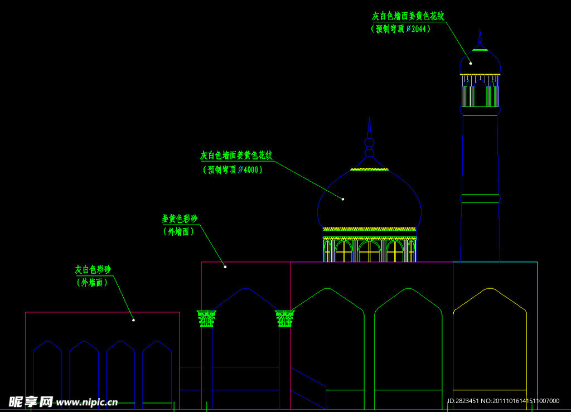Click the green band ring on minaret shaft
The height and width of the screenshot is (412, 571).
[480, 198]
